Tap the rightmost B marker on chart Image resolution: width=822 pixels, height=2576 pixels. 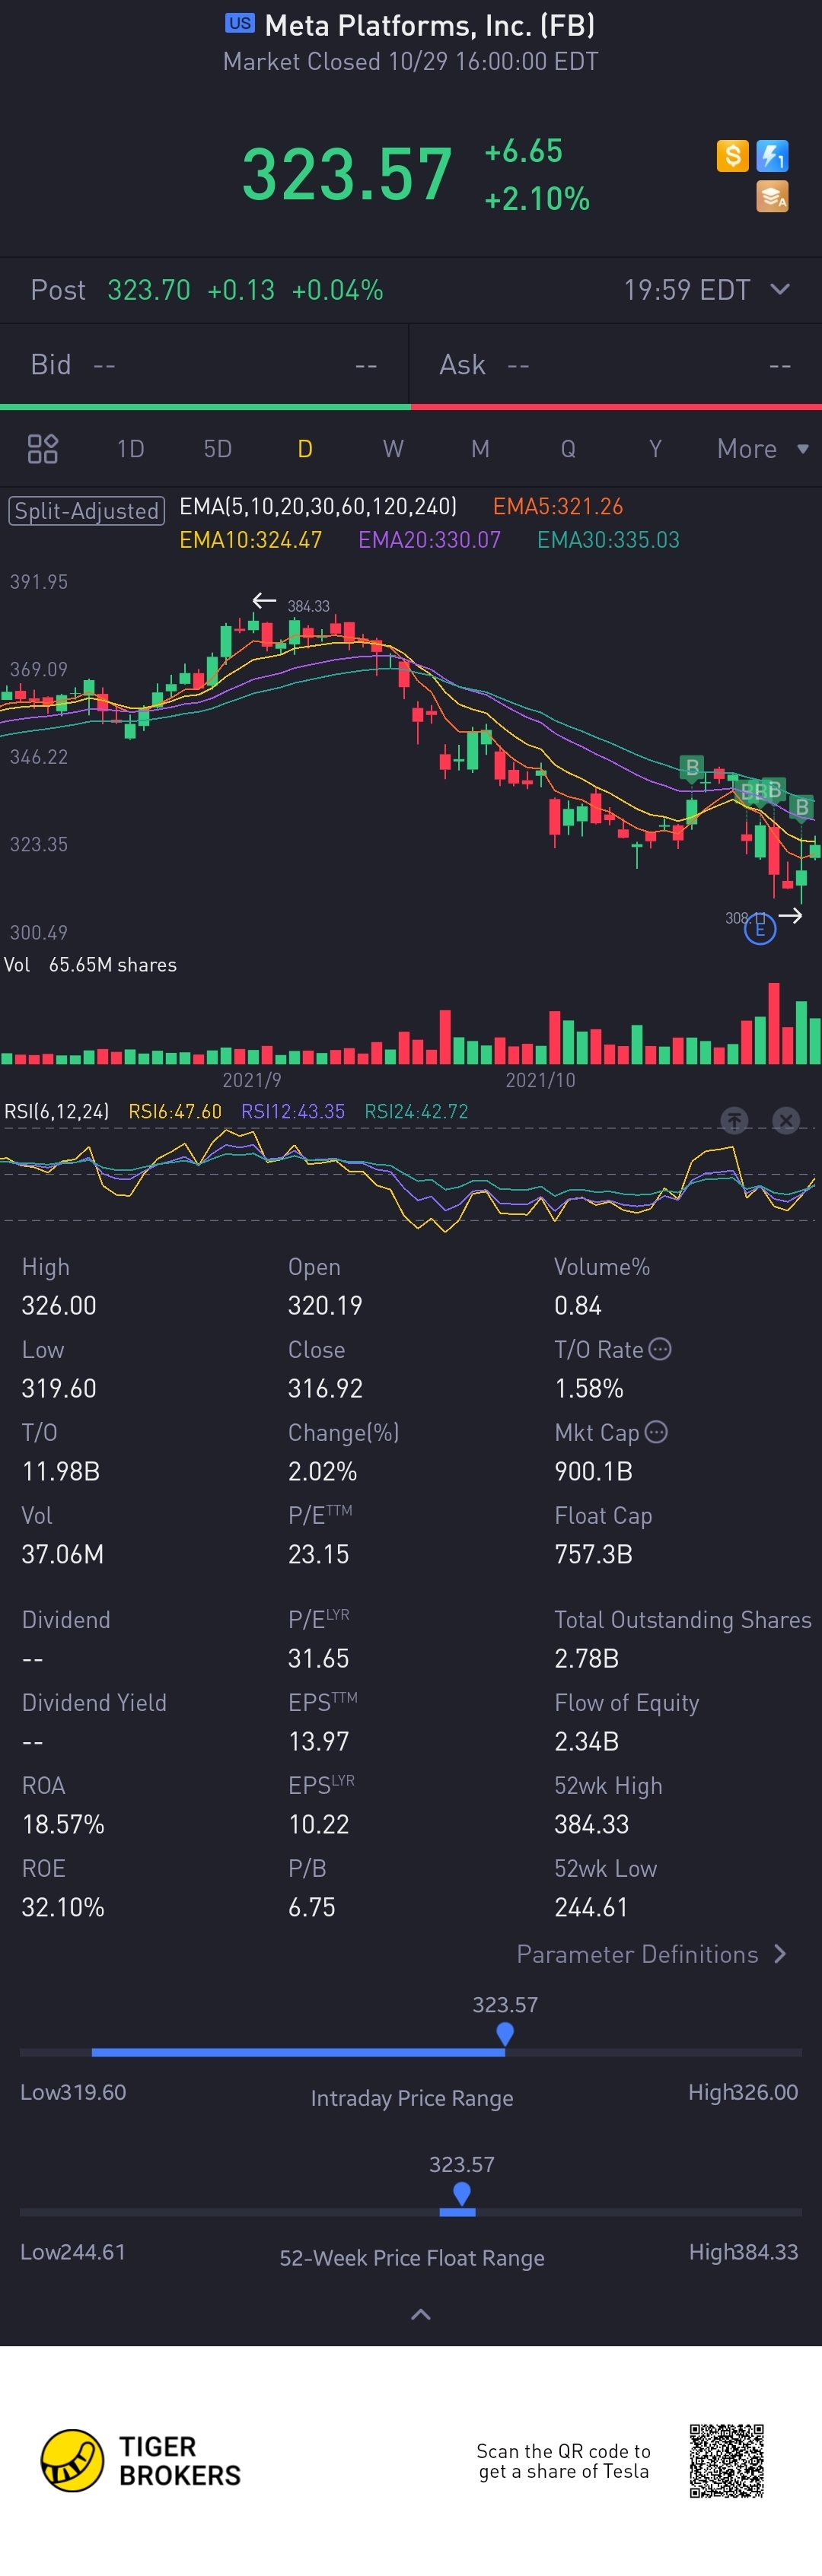(x=802, y=807)
